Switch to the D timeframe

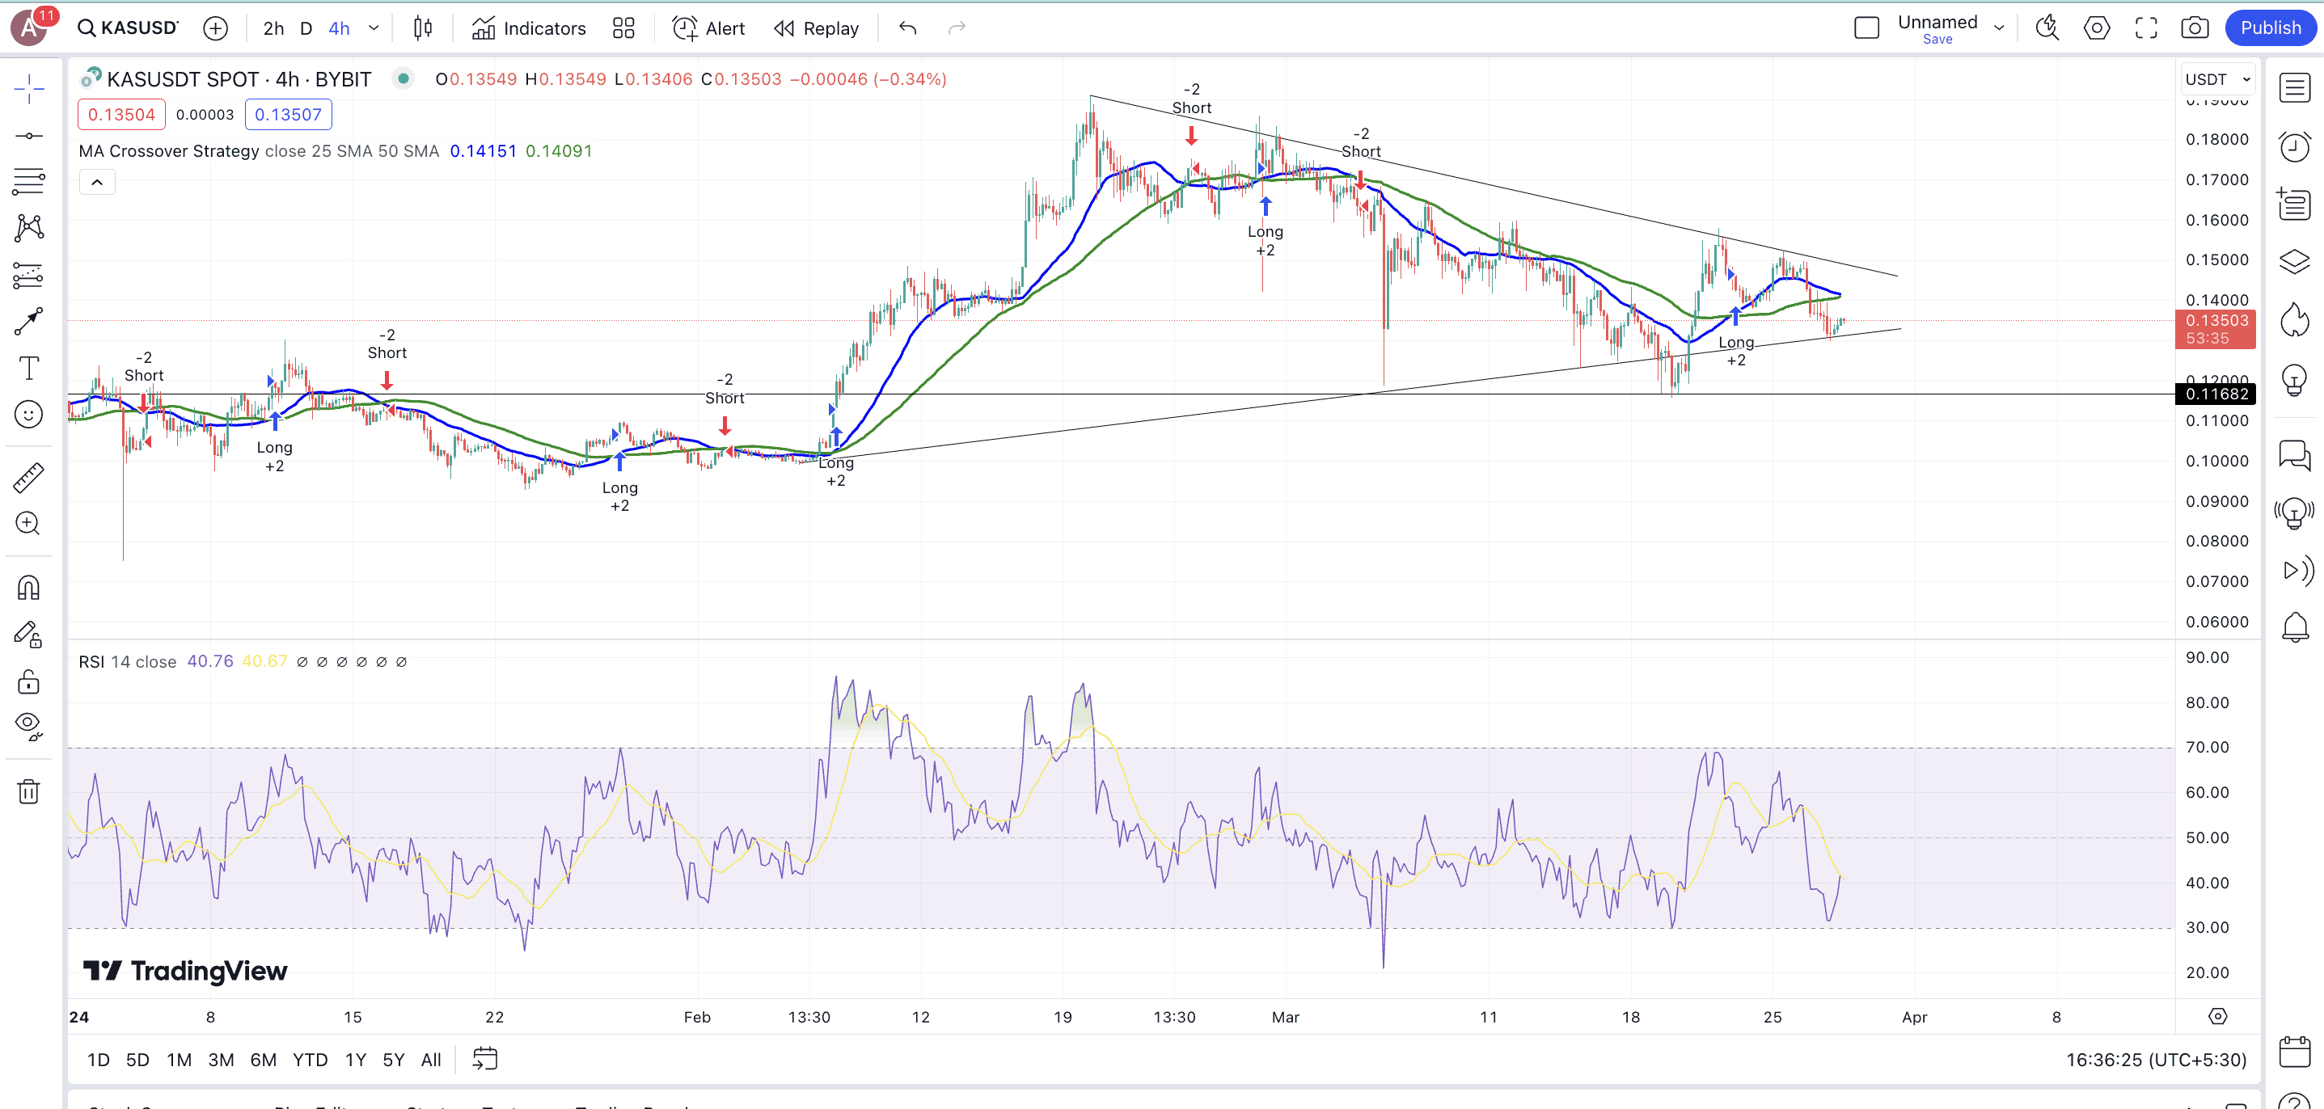[306, 28]
